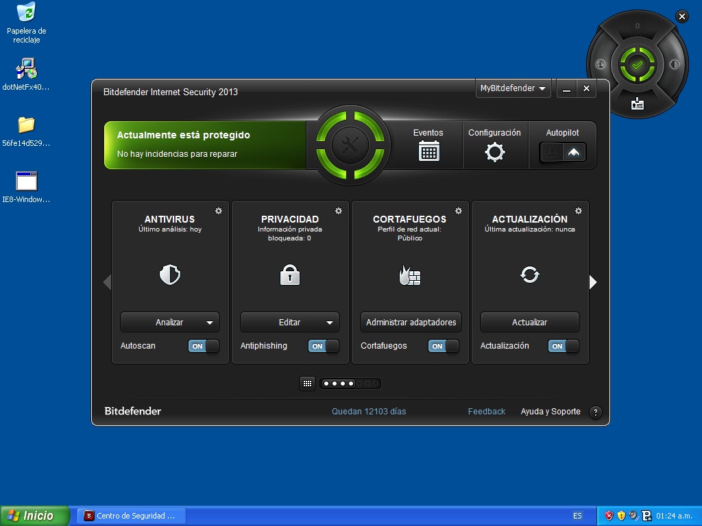Click the Antivirus shield icon
The height and width of the screenshot is (526, 702).
tap(170, 275)
